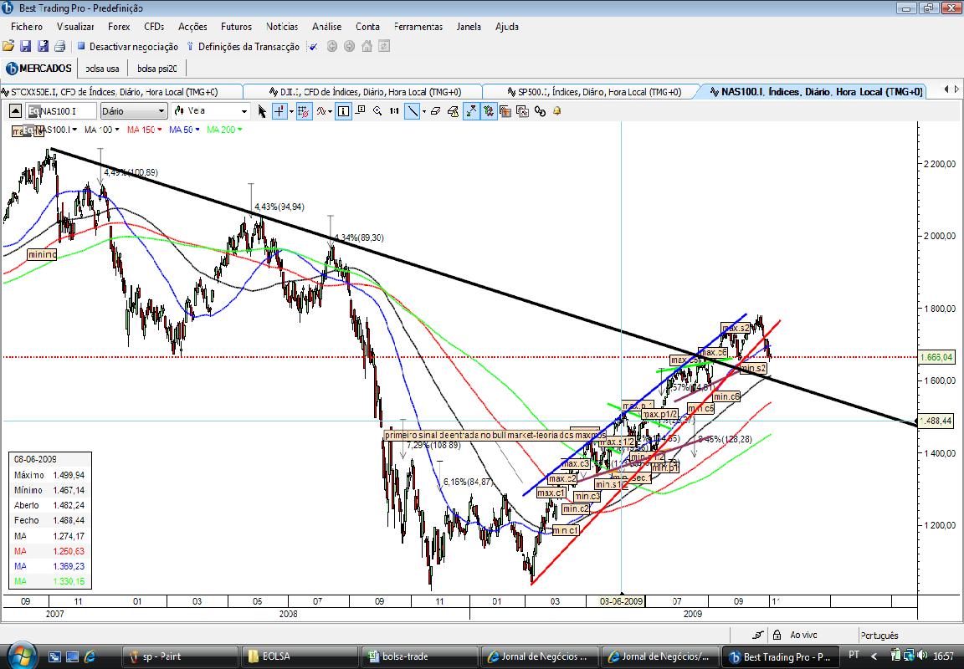
Task: Click the eraser tool icon
Action: [x=435, y=111]
